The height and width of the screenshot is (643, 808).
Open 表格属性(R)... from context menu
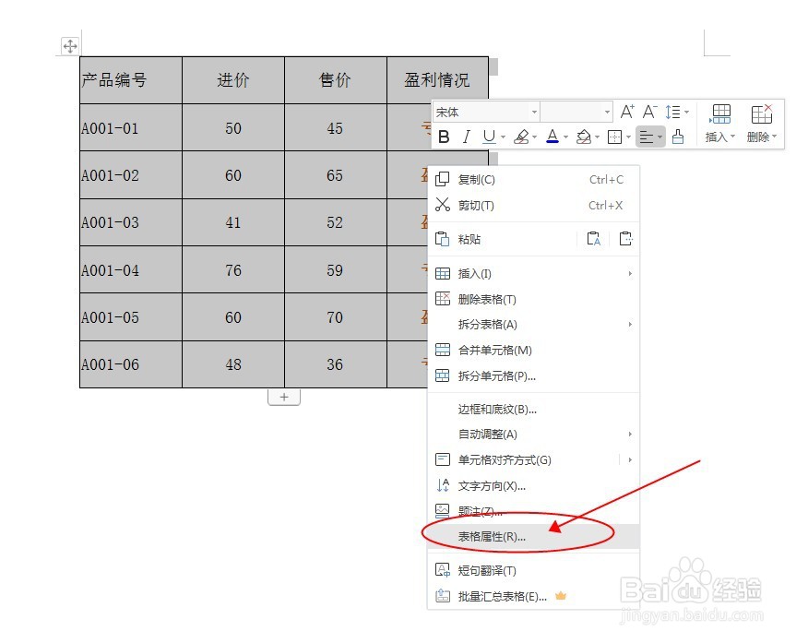click(x=533, y=536)
